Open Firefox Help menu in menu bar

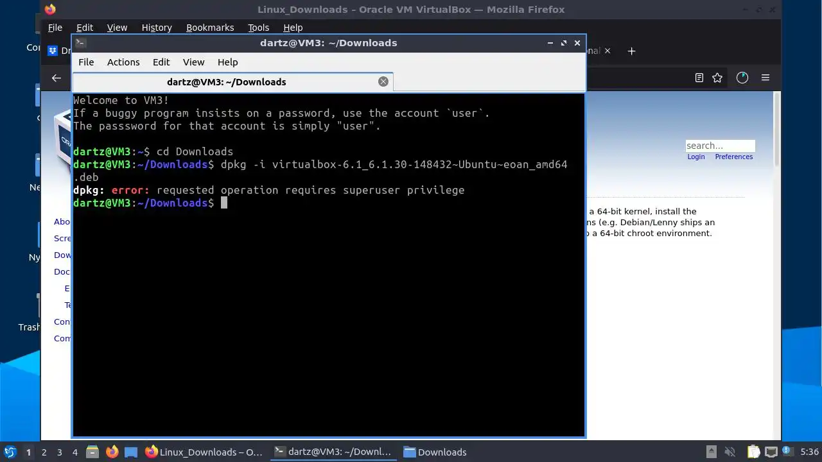293,28
